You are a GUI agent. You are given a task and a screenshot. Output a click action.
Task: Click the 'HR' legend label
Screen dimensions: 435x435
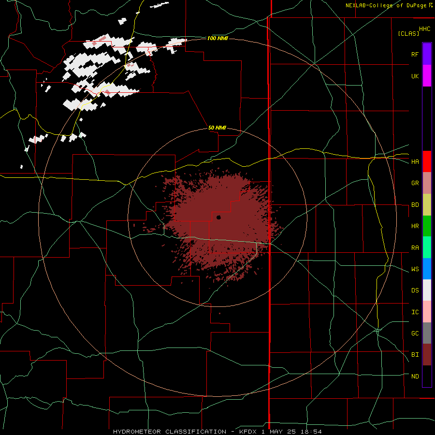coord(415,226)
